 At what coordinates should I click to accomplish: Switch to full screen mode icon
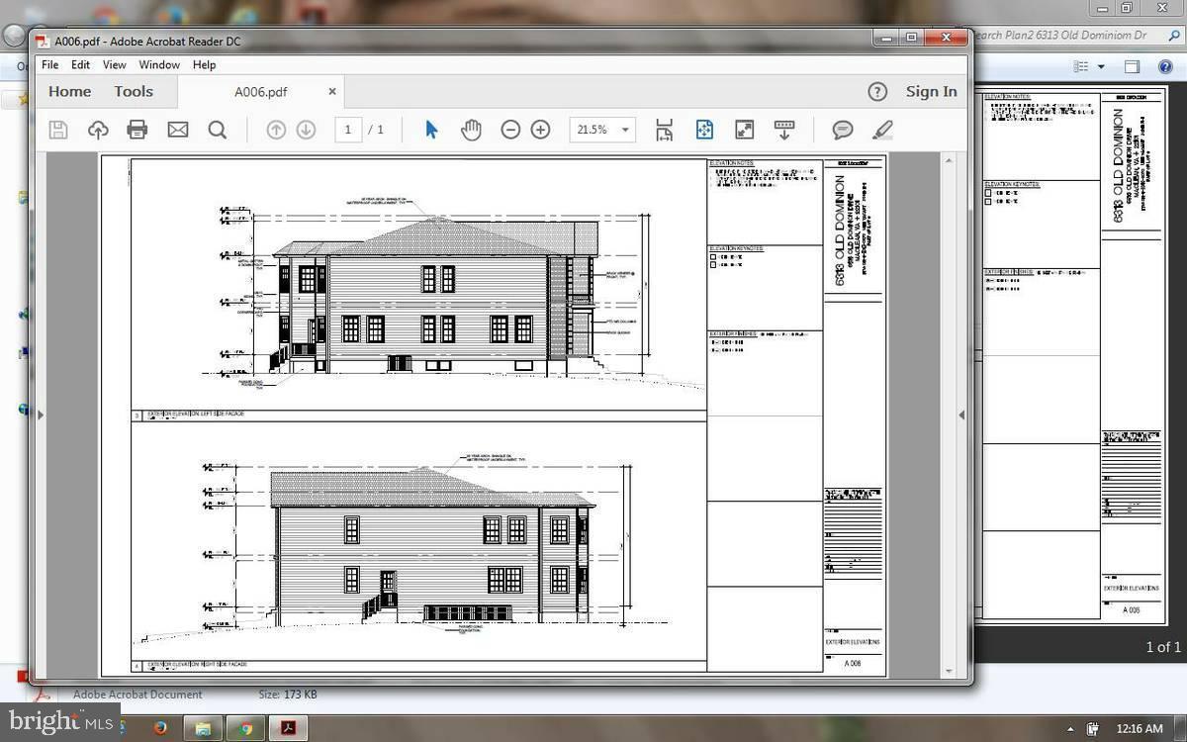[744, 130]
